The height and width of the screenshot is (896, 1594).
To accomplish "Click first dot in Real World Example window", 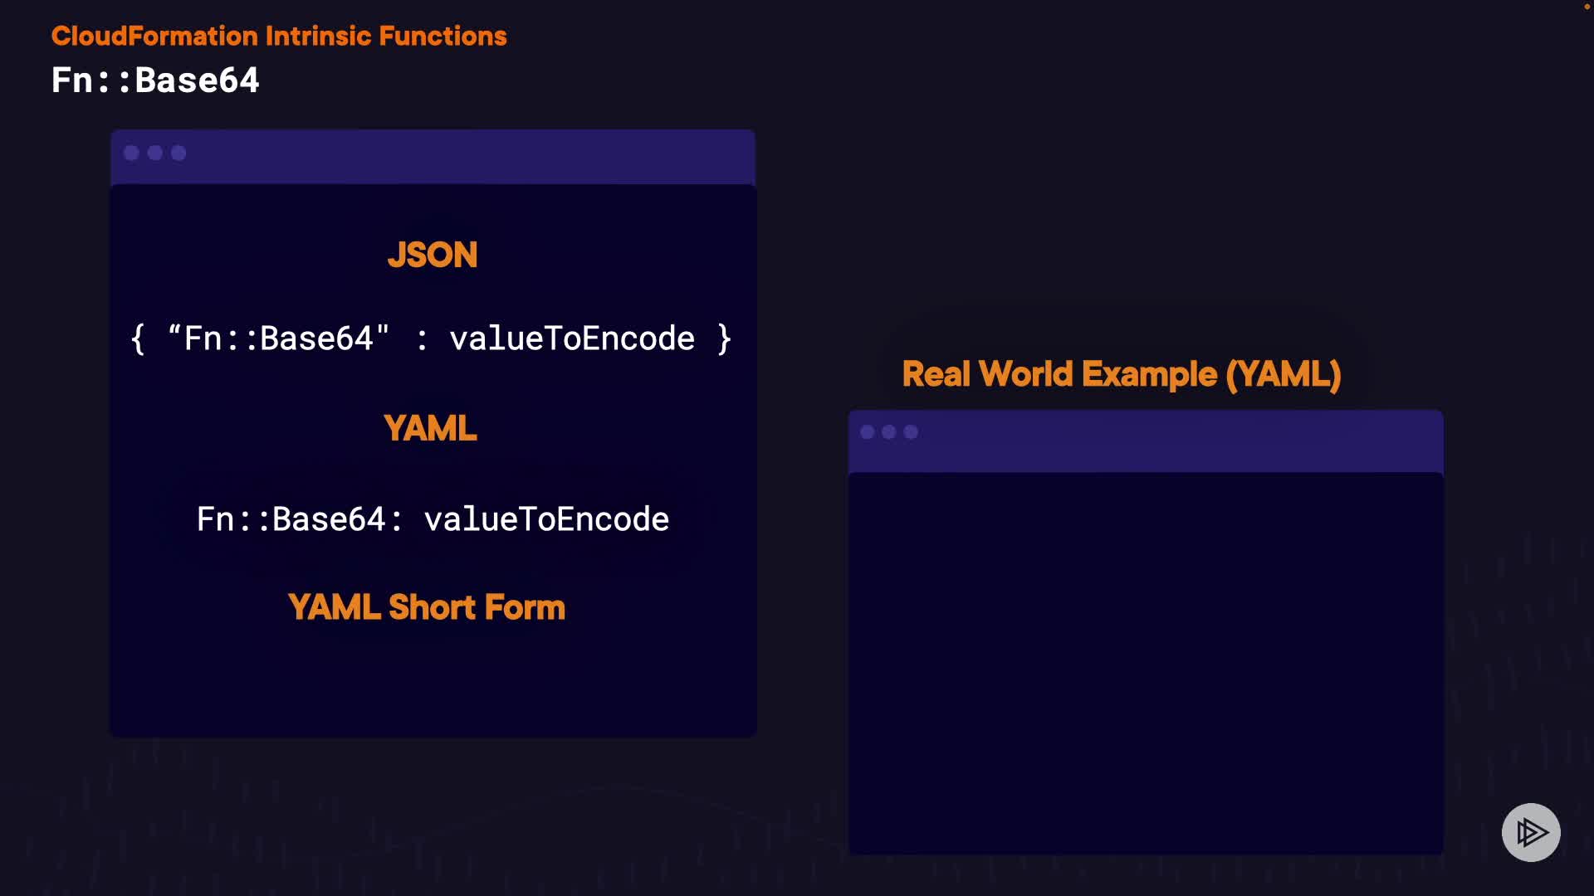I will coord(868,432).
